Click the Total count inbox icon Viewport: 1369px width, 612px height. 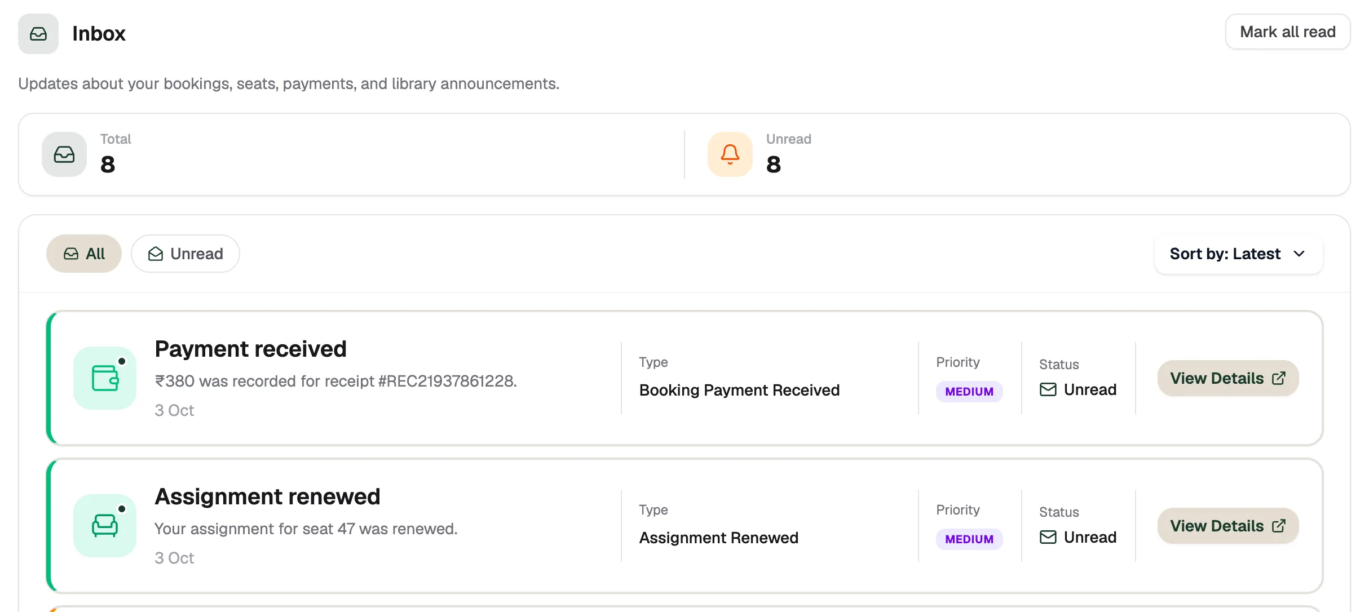(x=64, y=154)
